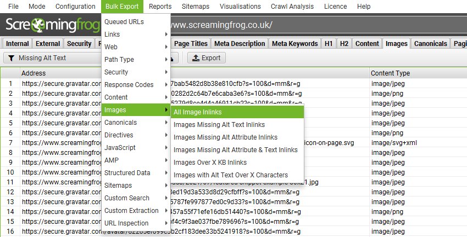
Task: Switch to the Meta Keywords tab
Action: 295,44
